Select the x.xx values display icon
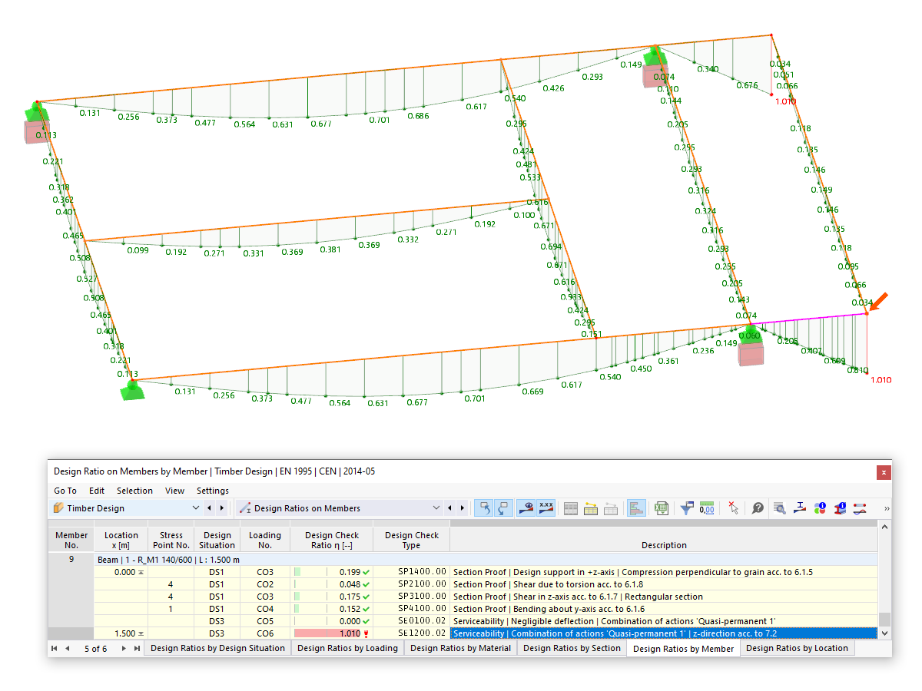 (546, 508)
